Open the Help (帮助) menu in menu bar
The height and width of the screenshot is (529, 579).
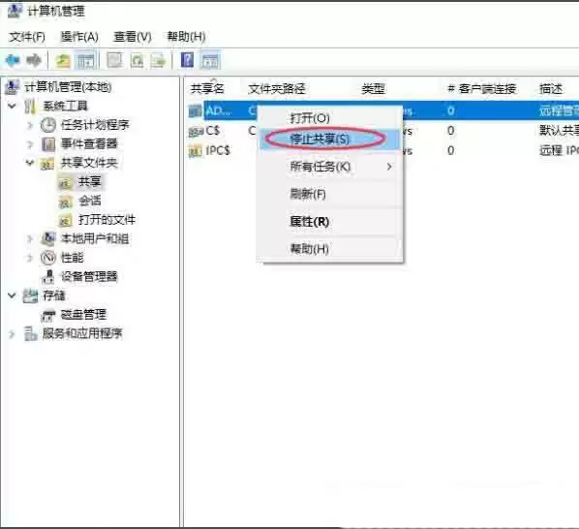point(186,37)
